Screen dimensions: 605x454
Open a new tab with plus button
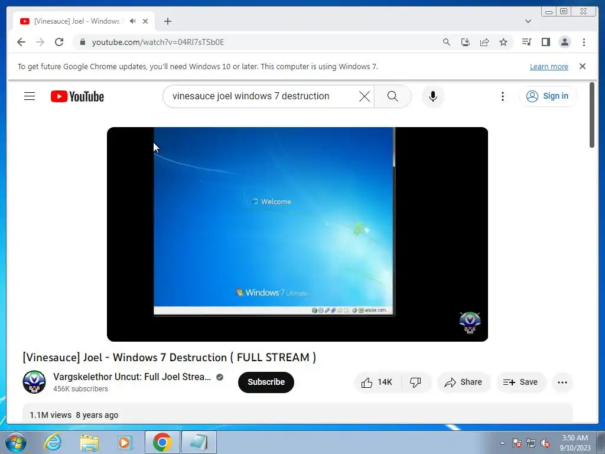coord(167,21)
